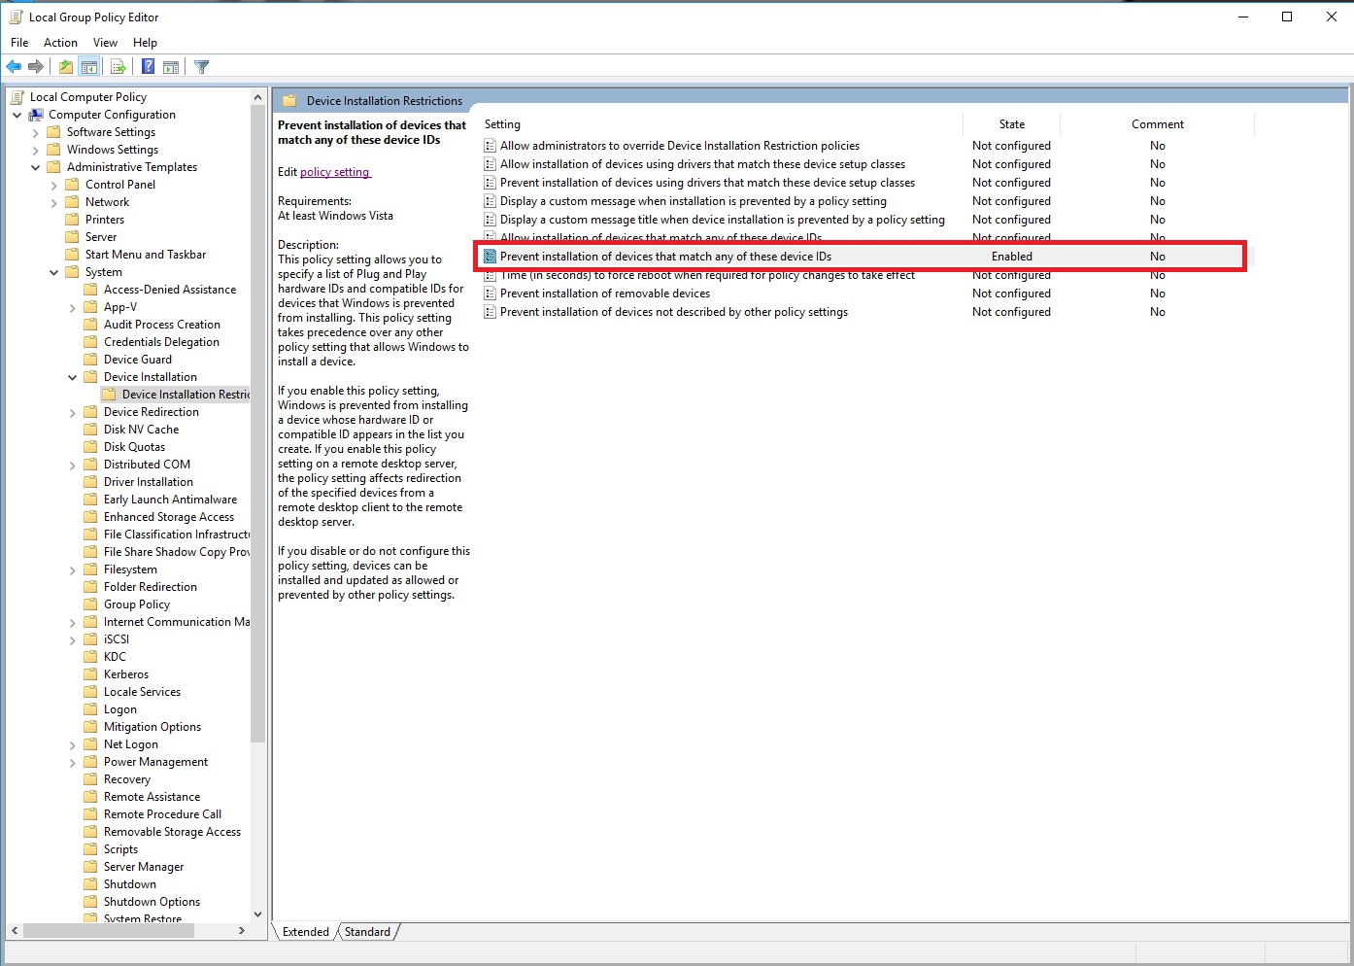Open the View menu
Viewport: 1354px width, 966px height.
pos(105,43)
